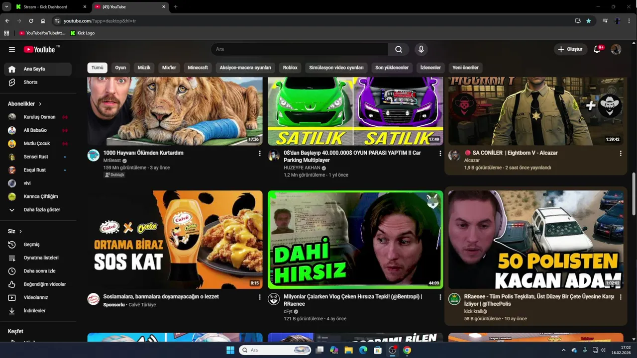Open options for 1000 Hayvanı video
The width and height of the screenshot is (637, 358).
click(x=259, y=154)
